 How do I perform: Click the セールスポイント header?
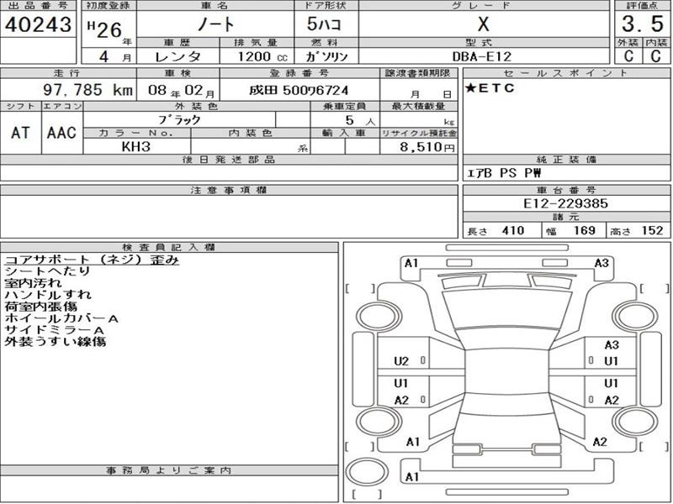(x=565, y=73)
